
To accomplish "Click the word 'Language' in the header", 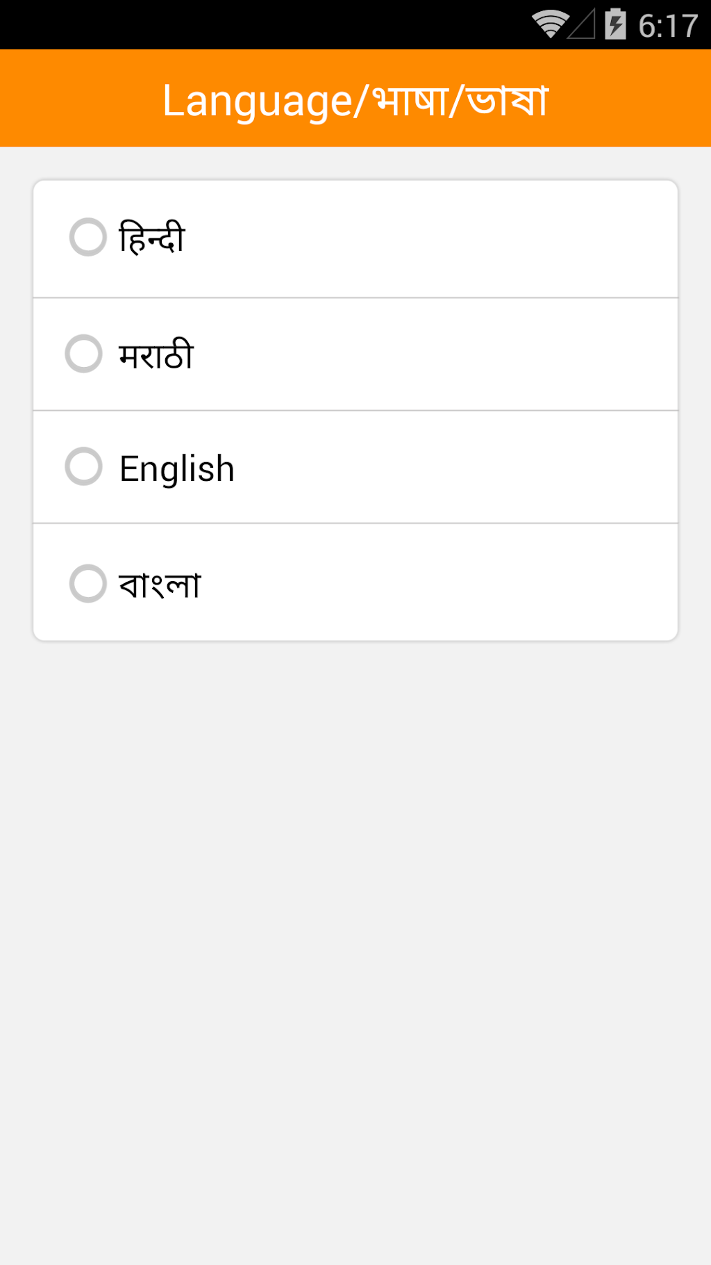I will [x=258, y=101].
